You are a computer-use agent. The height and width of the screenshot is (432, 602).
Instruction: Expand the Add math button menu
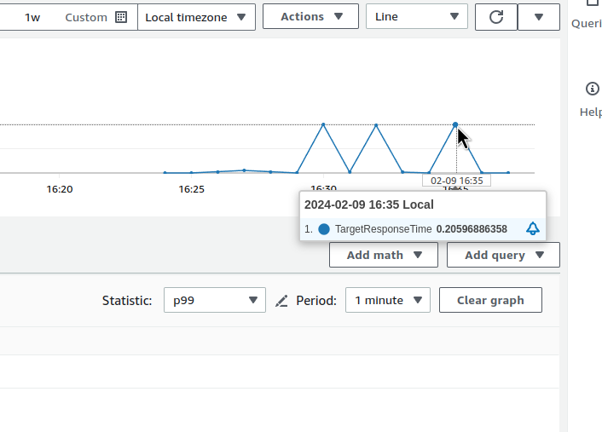point(384,255)
